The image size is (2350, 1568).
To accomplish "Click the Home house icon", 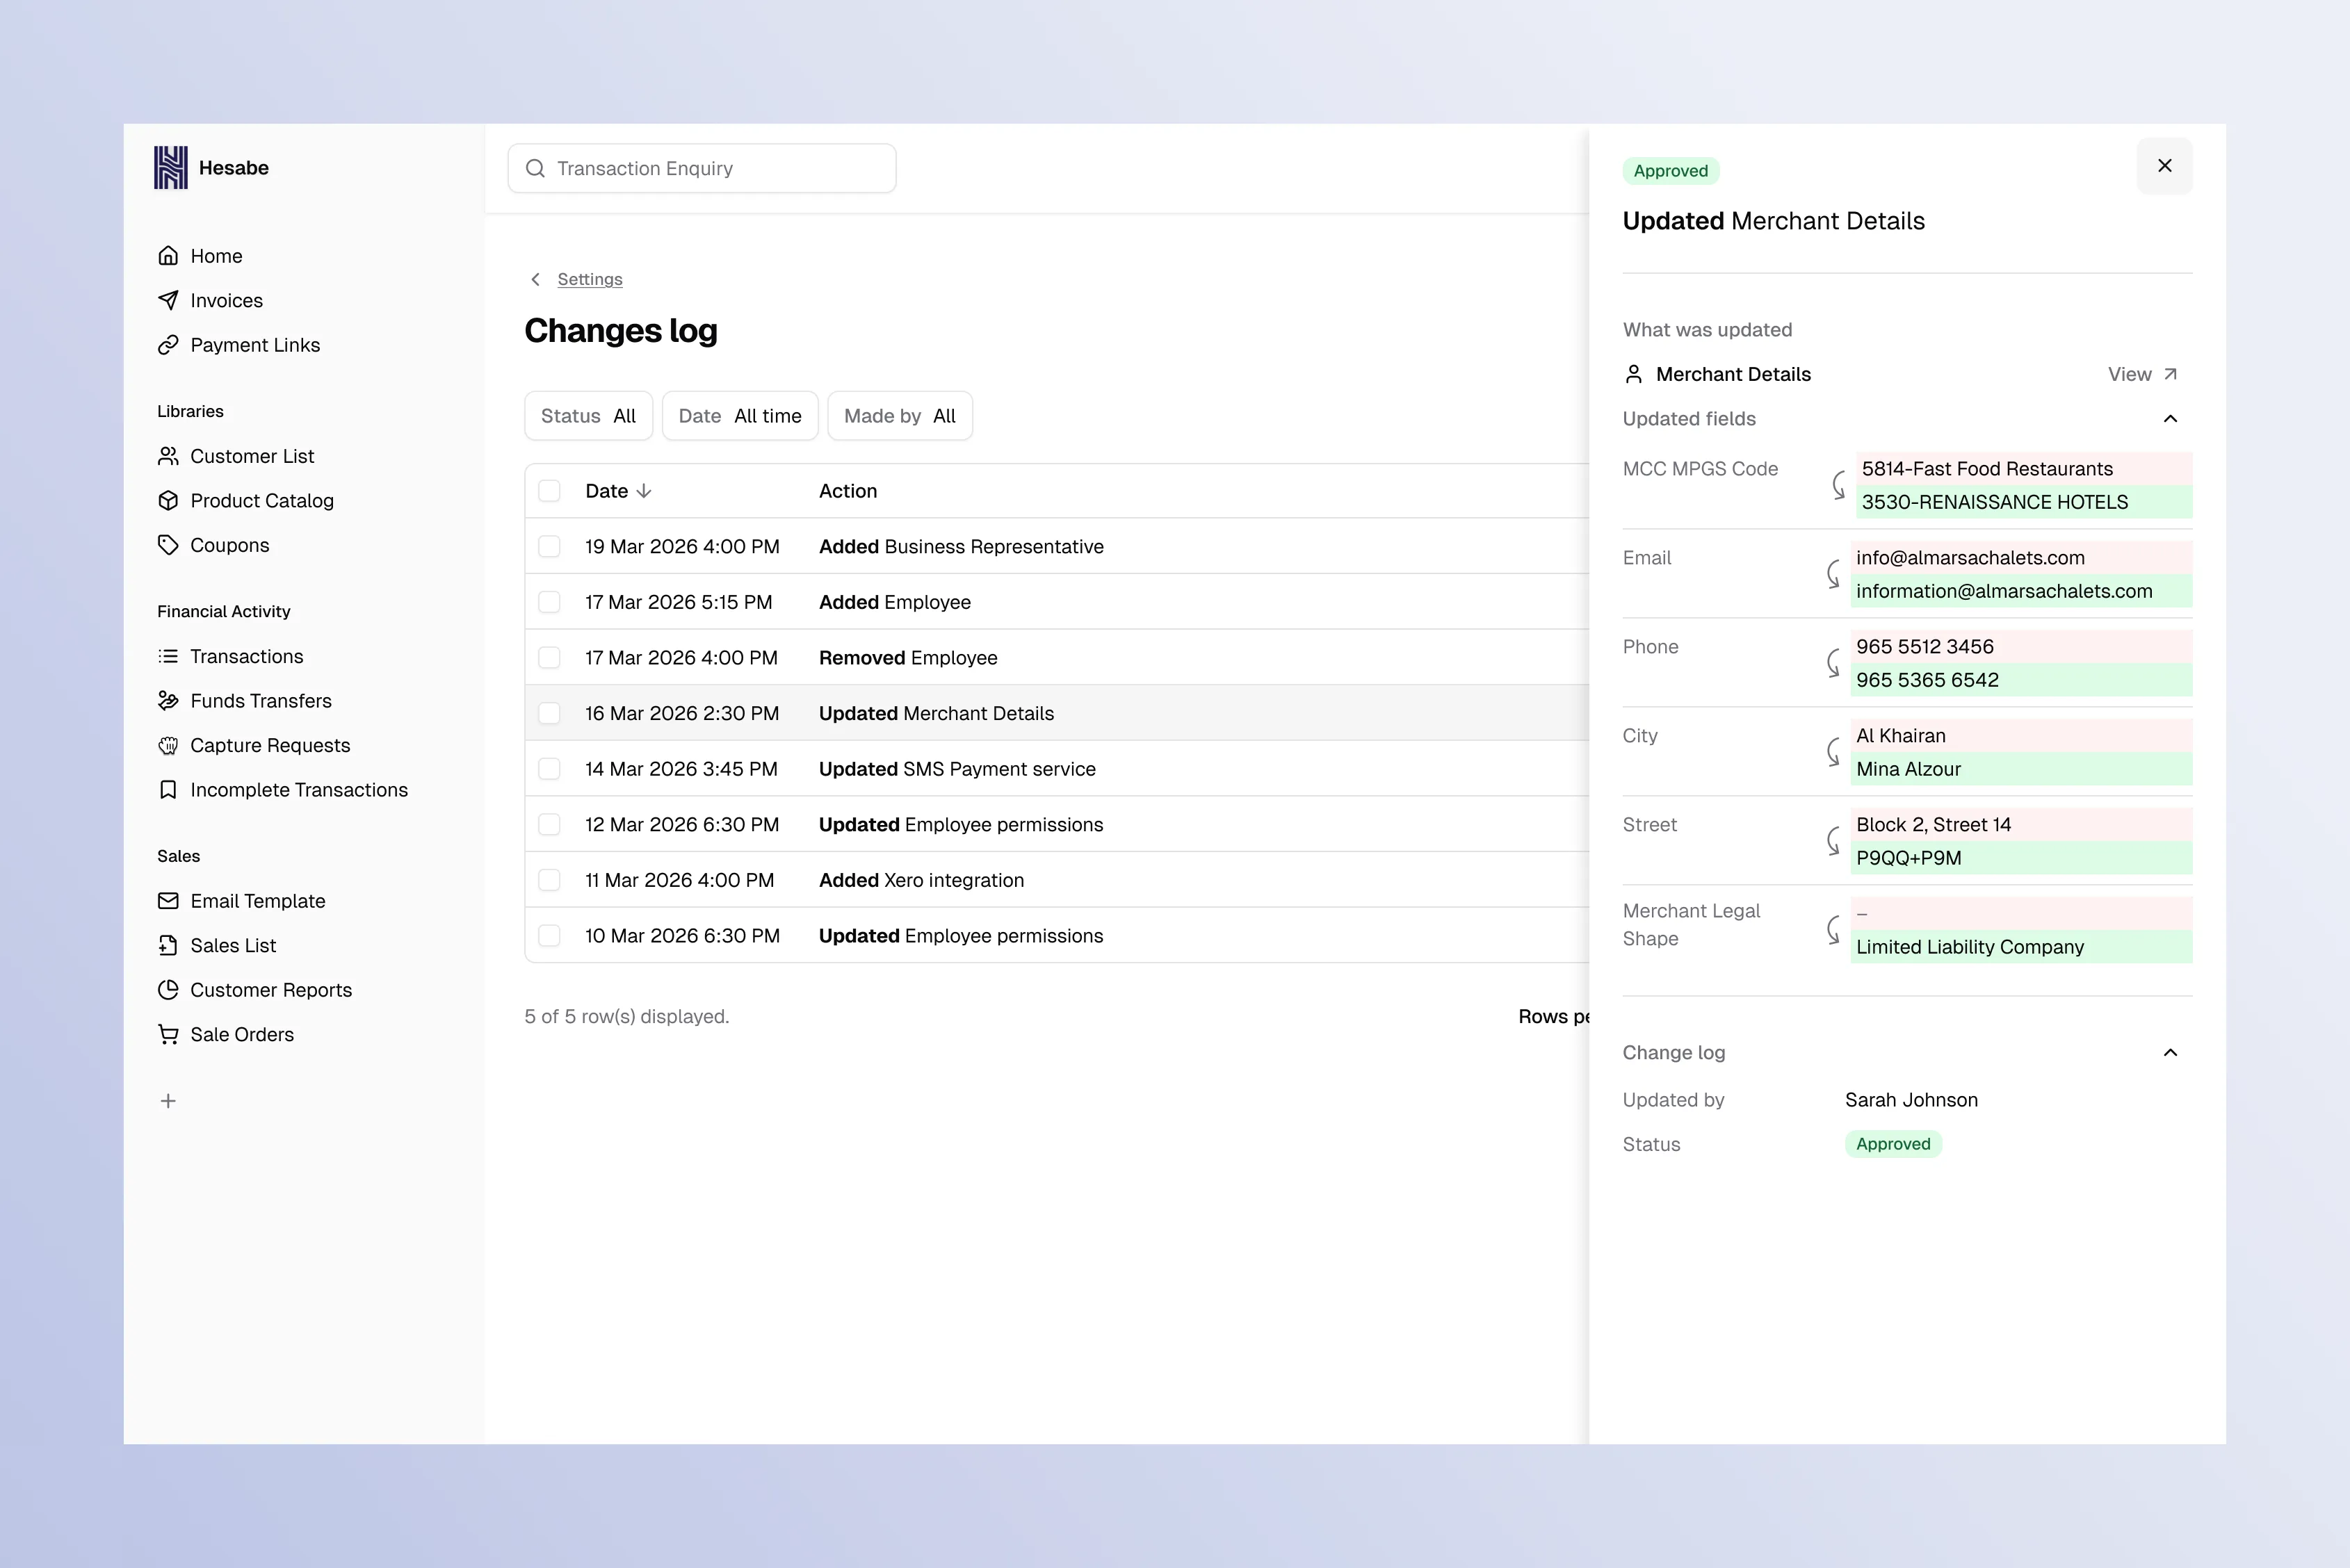I will tap(168, 256).
